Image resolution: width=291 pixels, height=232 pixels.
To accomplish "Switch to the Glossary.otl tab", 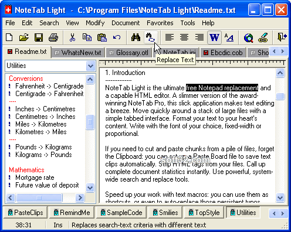I will tap(129, 53).
